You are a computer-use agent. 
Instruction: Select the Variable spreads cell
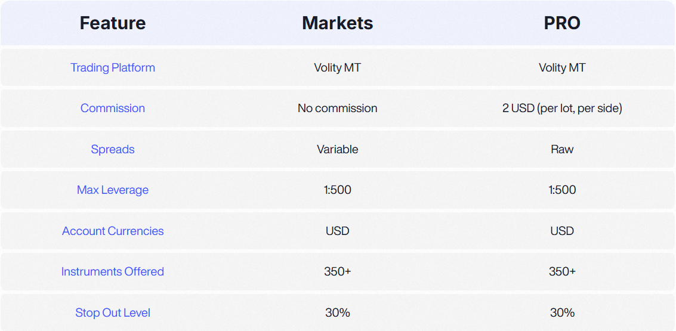(x=338, y=149)
